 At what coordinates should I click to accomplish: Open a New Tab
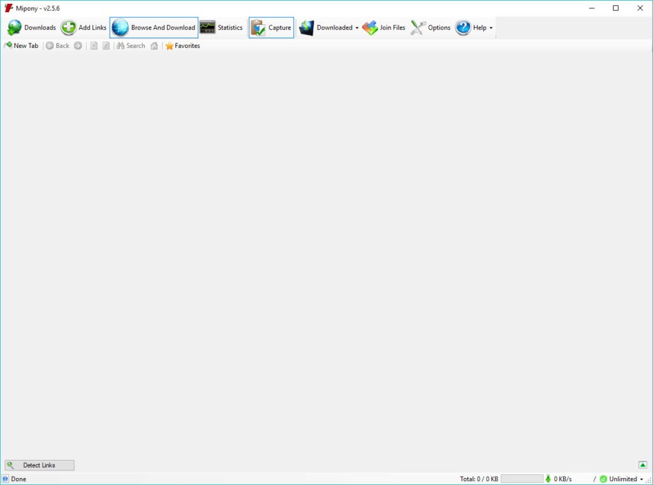[x=21, y=46]
